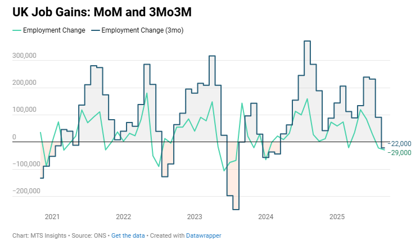
Task: Click the 200,000 y-axis label
Action: click(x=24, y=83)
